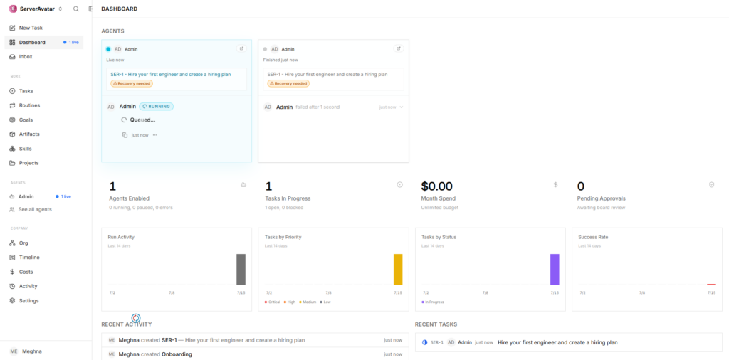Click the RUNNING status badge

coord(156,107)
